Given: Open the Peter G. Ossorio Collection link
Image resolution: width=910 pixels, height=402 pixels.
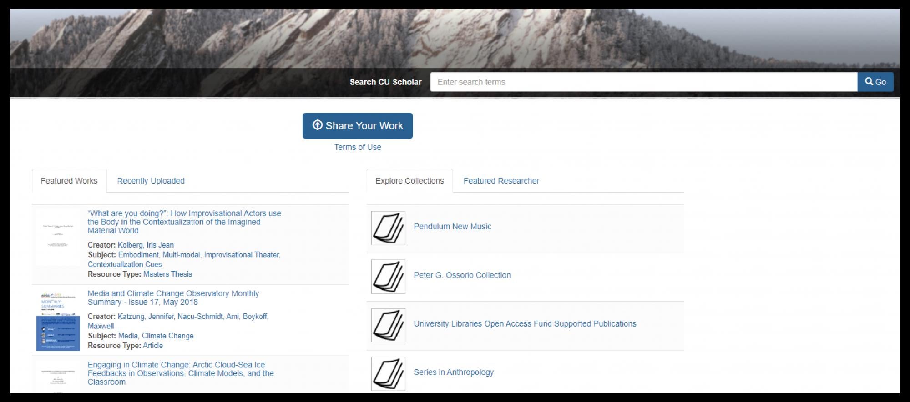Looking at the screenshot, I should pyautogui.click(x=462, y=275).
